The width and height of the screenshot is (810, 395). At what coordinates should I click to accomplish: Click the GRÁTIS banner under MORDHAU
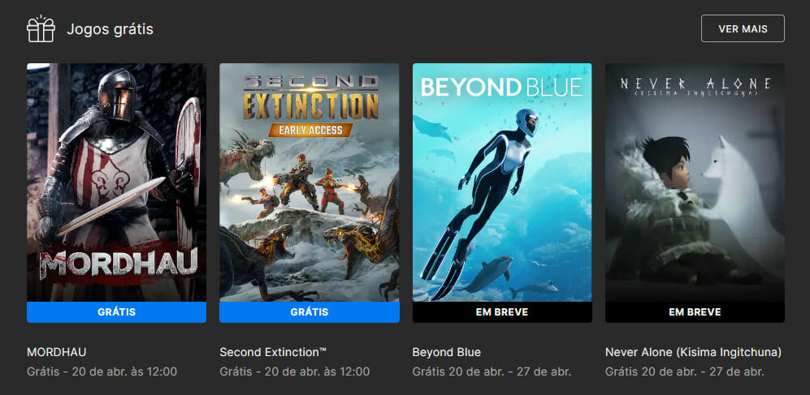coord(116,312)
